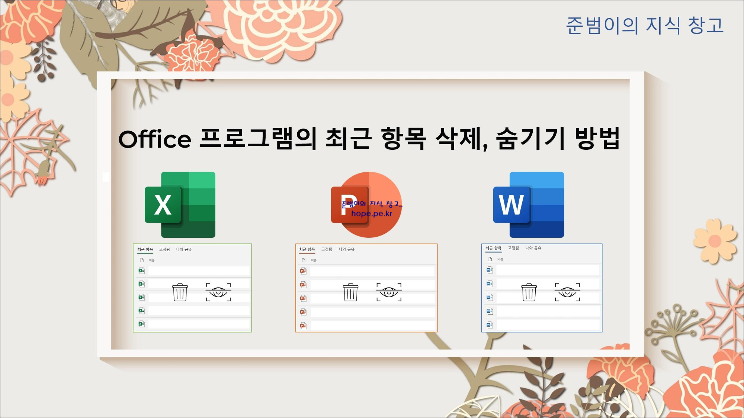Toggle the eye icon in Excel panel
The image size is (744, 418).
click(x=218, y=292)
